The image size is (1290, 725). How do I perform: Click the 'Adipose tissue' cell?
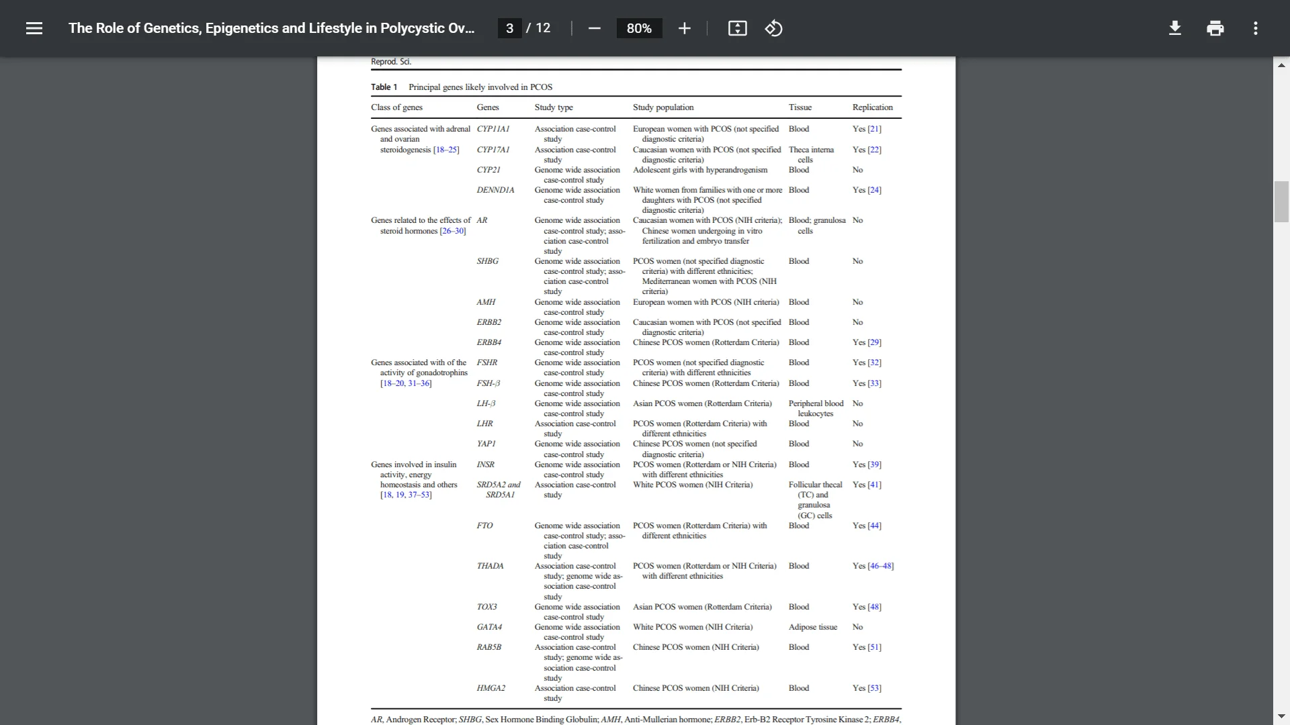pos(813,627)
